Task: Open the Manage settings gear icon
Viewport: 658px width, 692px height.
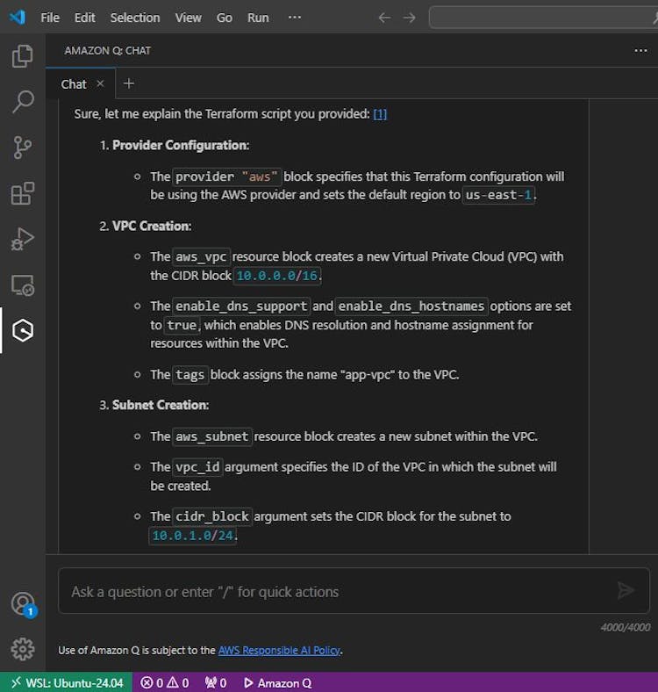Action: click(23, 649)
